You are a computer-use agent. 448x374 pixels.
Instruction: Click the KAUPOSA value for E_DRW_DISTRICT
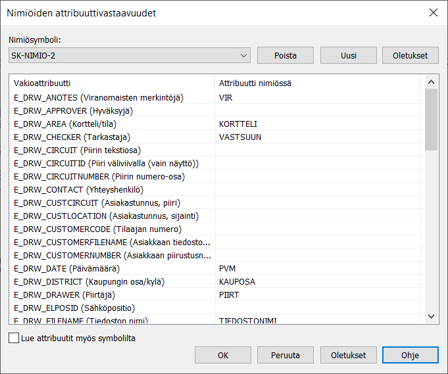click(x=237, y=281)
